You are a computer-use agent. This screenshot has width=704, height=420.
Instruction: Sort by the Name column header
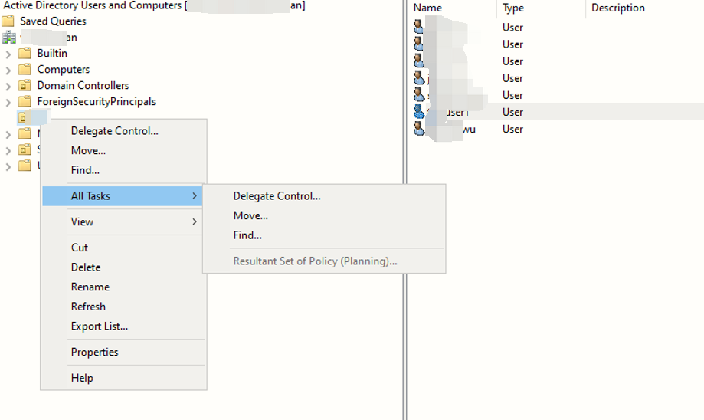[428, 8]
